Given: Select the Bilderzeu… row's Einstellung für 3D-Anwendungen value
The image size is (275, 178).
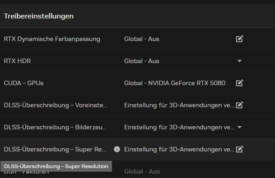Looking at the screenshot, I should [x=179, y=127].
